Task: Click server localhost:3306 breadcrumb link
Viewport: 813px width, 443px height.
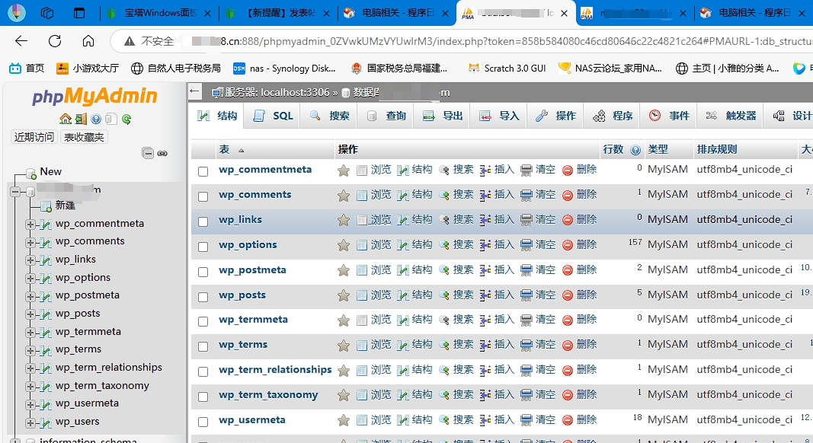Action: [275, 92]
